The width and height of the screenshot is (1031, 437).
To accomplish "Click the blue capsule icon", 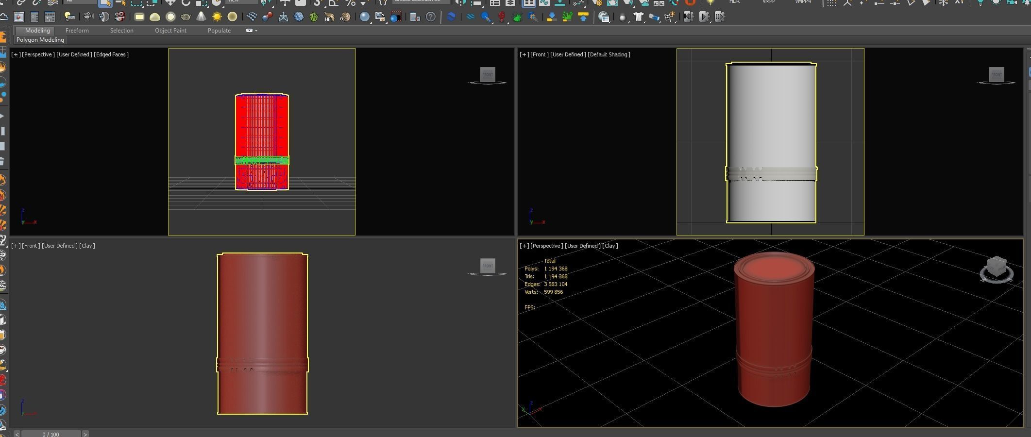I will (654, 17).
